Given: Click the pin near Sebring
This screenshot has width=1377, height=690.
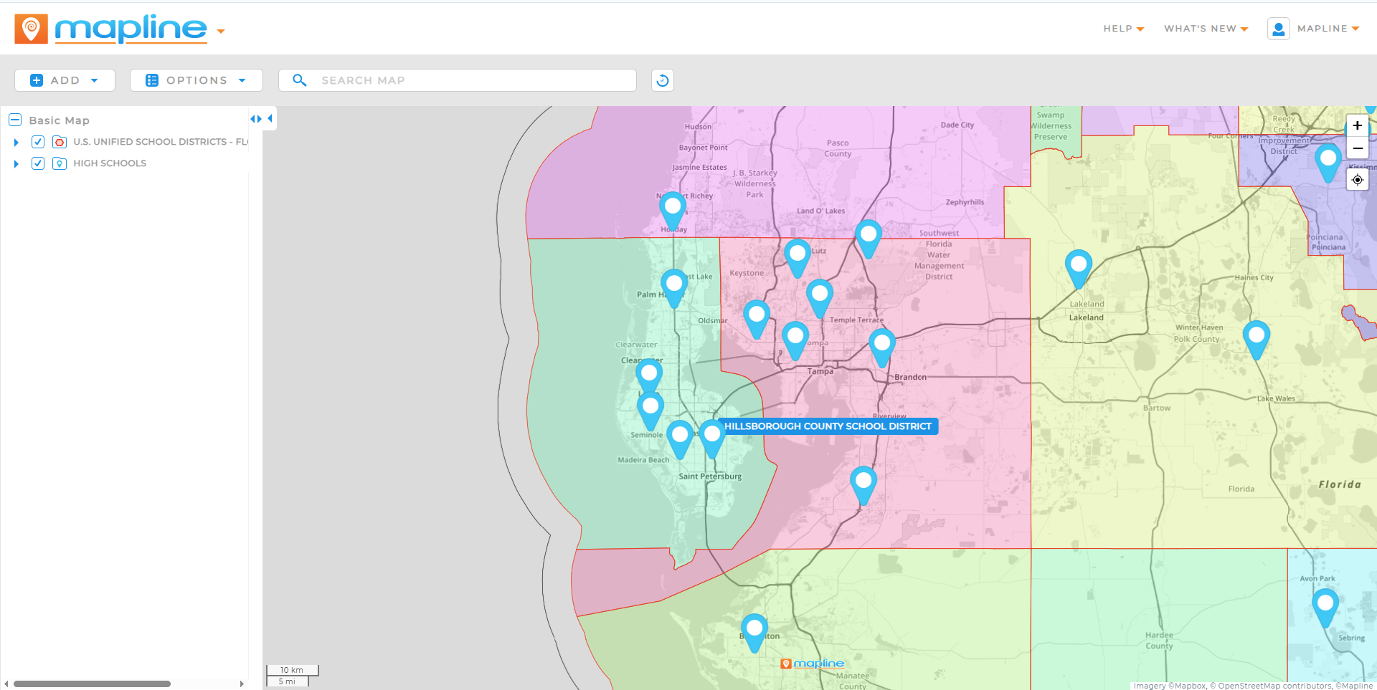Looking at the screenshot, I should click(1325, 608).
